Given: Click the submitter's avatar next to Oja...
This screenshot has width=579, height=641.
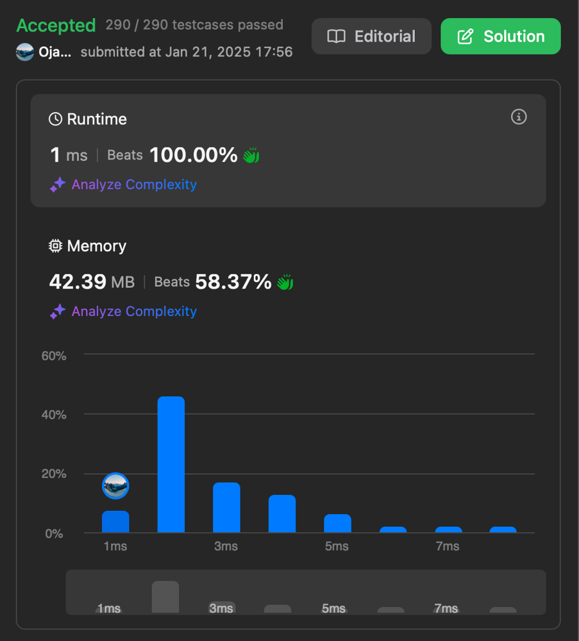Looking at the screenshot, I should [25, 52].
